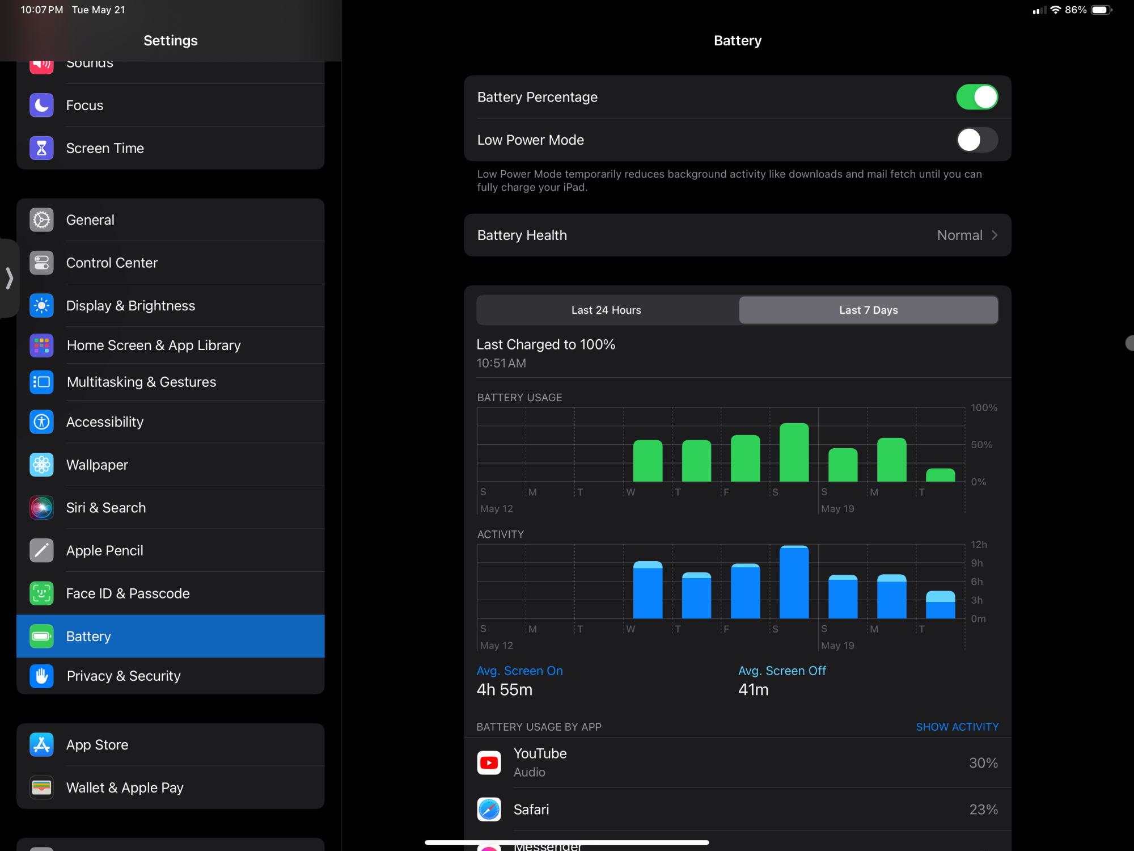
Task: Tap the Siri & Search icon
Action: tap(41, 508)
